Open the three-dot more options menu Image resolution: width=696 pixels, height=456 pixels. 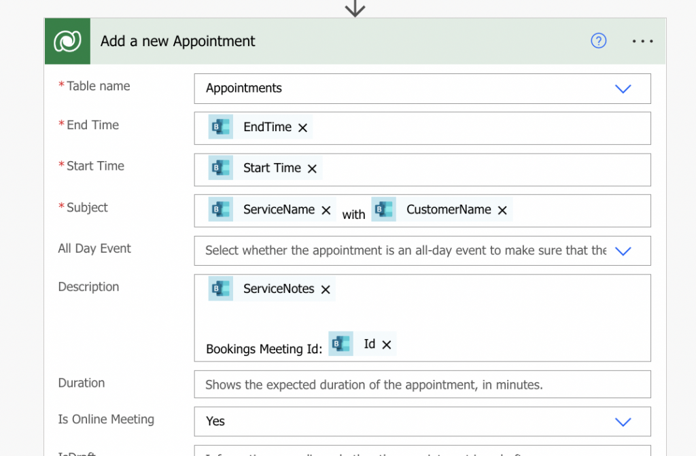(642, 41)
